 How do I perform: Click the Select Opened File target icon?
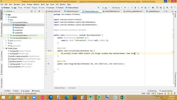click(x=32, y=11)
